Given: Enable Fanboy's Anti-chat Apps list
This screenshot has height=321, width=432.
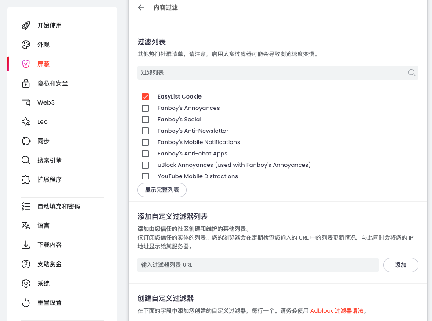Looking at the screenshot, I should [x=145, y=154].
